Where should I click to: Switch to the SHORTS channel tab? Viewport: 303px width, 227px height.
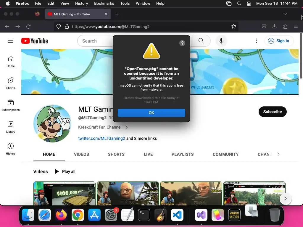tap(116, 154)
